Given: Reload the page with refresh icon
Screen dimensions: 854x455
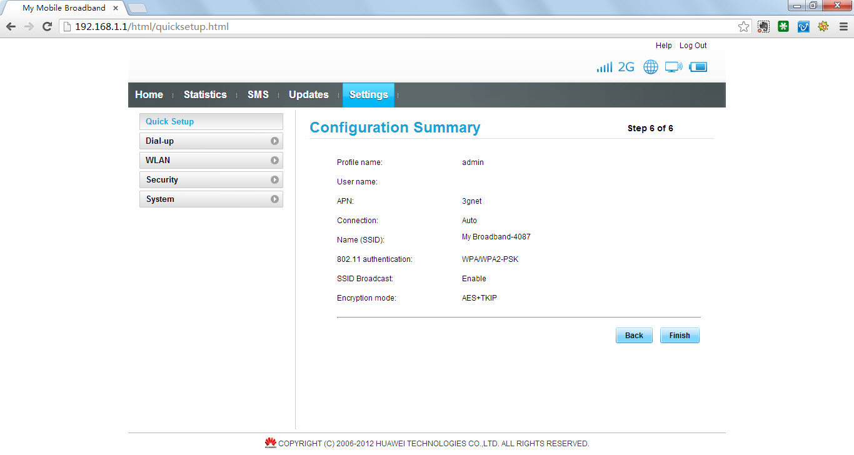Looking at the screenshot, I should tap(47, 27).
